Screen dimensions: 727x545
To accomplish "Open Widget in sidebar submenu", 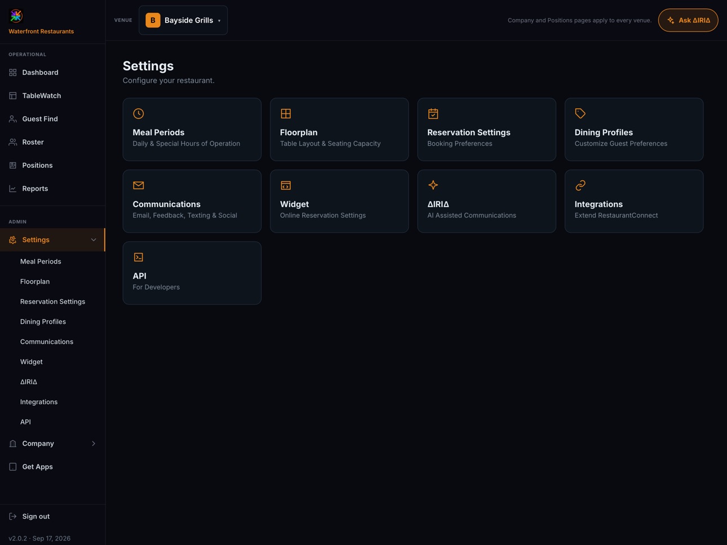I will coord(32,362).
